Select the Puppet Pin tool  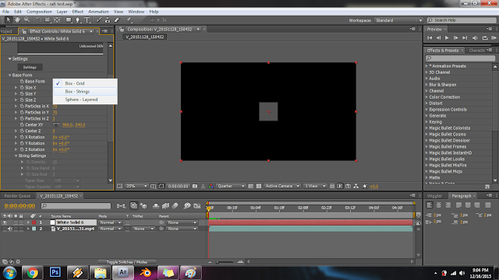click(x=129, y=20)
